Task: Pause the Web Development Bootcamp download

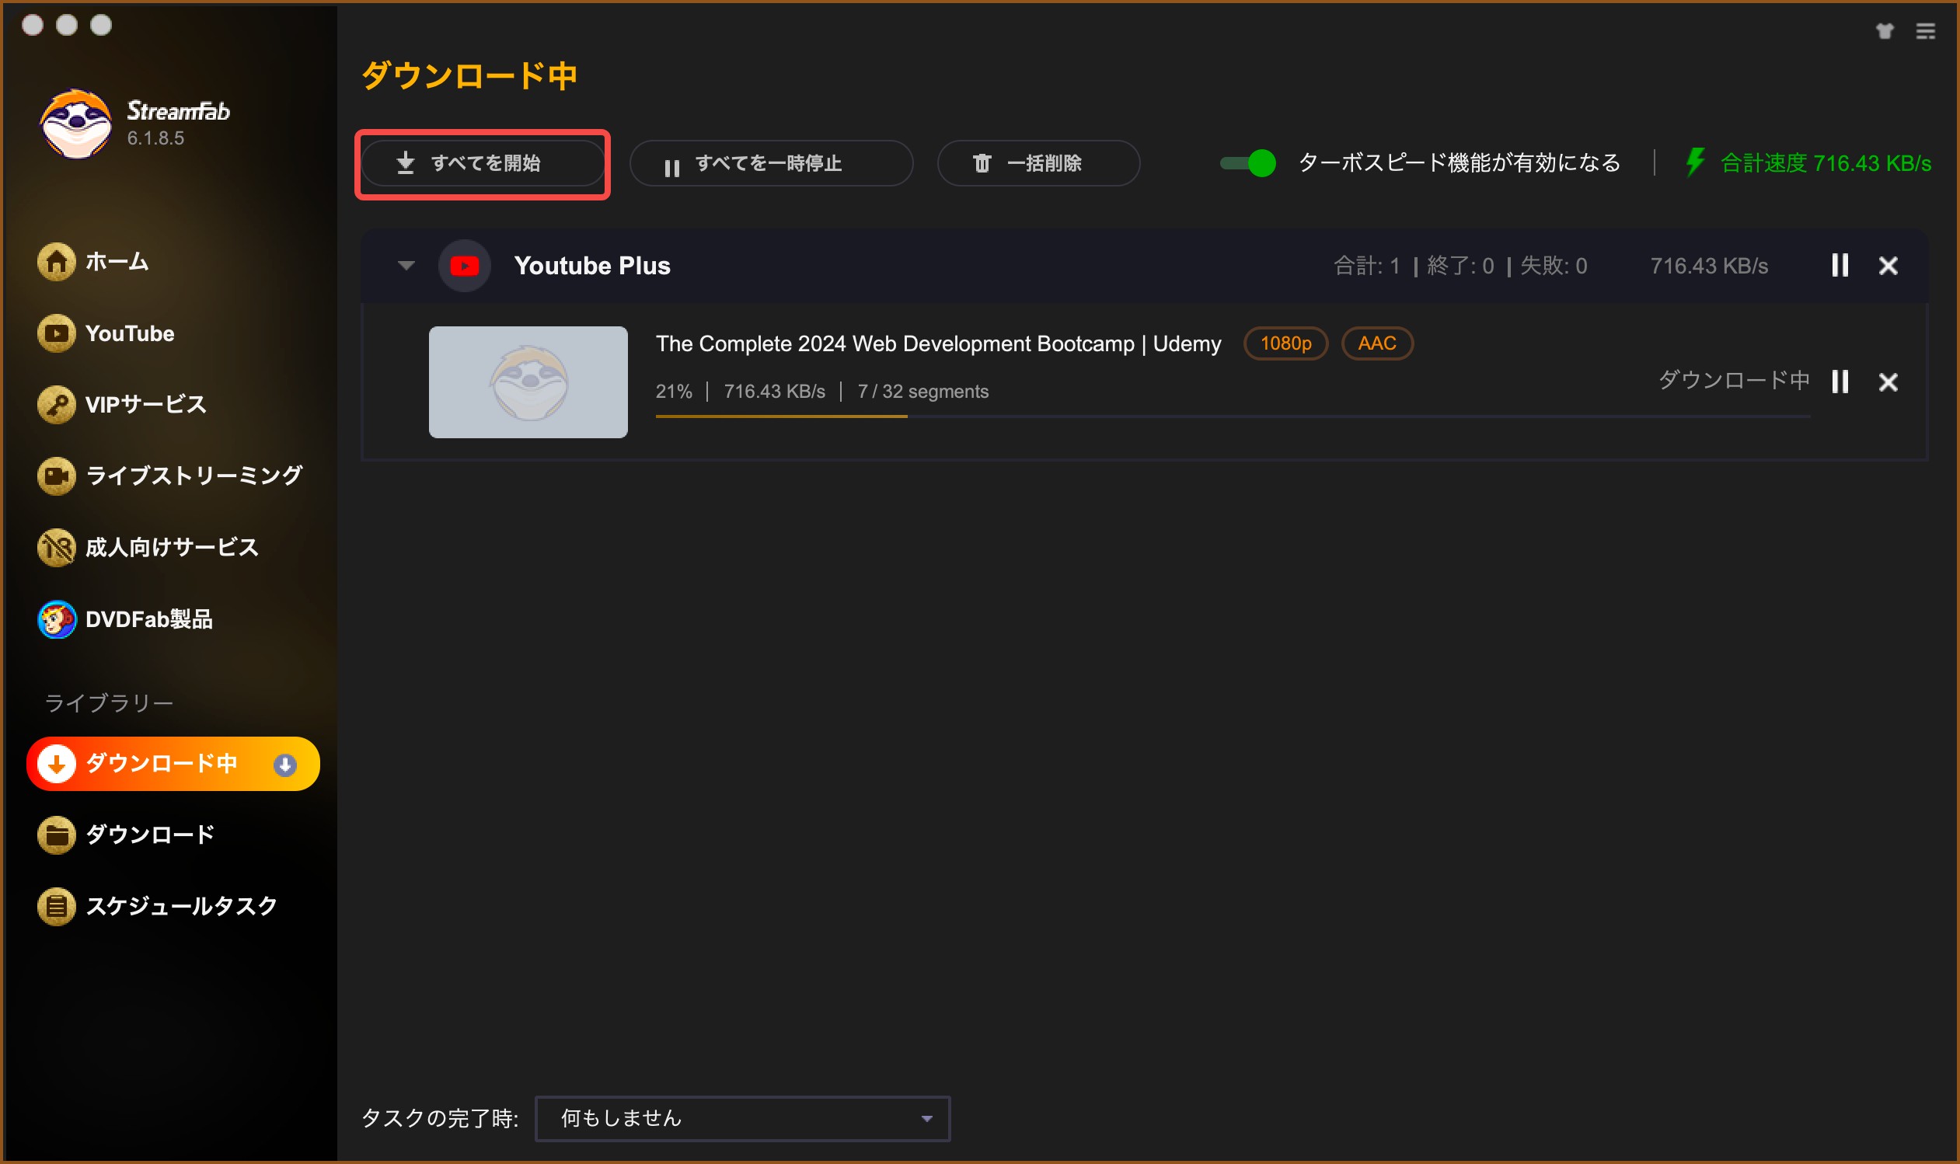Action: pyautogui.click(x=1840, y=382)
